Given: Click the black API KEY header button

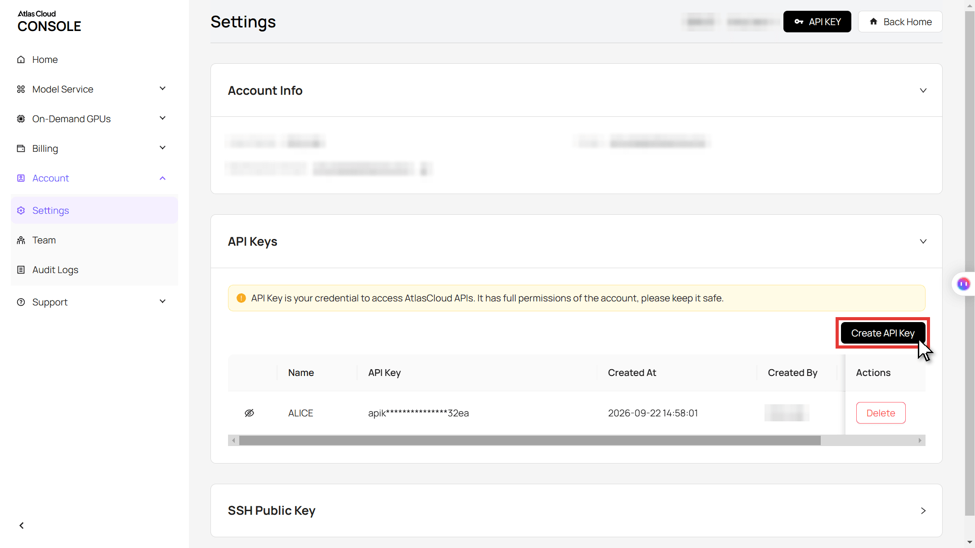Looking at the screenshot, I should pyautogui.click(x=817, y=22).
